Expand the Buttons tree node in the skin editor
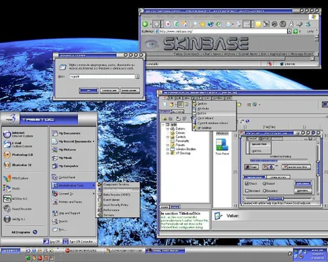328x262 pixels. pyautogui.click(x=167, y=129)
